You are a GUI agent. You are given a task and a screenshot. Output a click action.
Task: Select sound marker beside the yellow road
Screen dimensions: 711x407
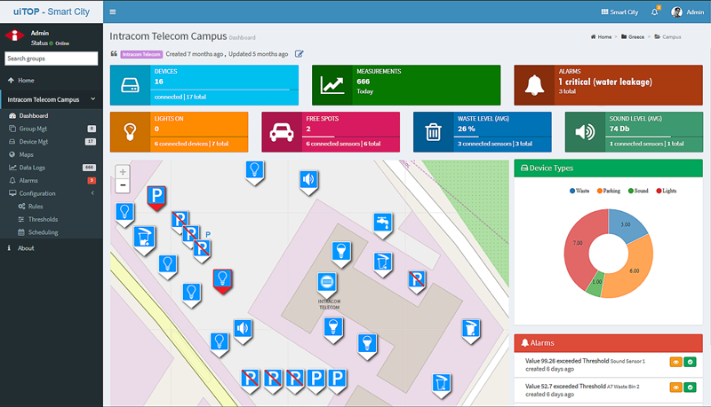(243, 331)
